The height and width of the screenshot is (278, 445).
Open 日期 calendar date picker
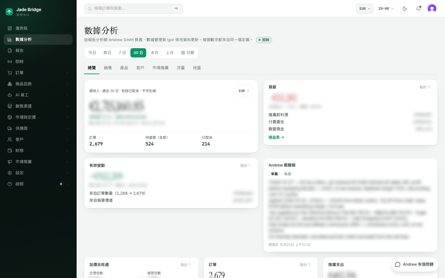(188, 53)
